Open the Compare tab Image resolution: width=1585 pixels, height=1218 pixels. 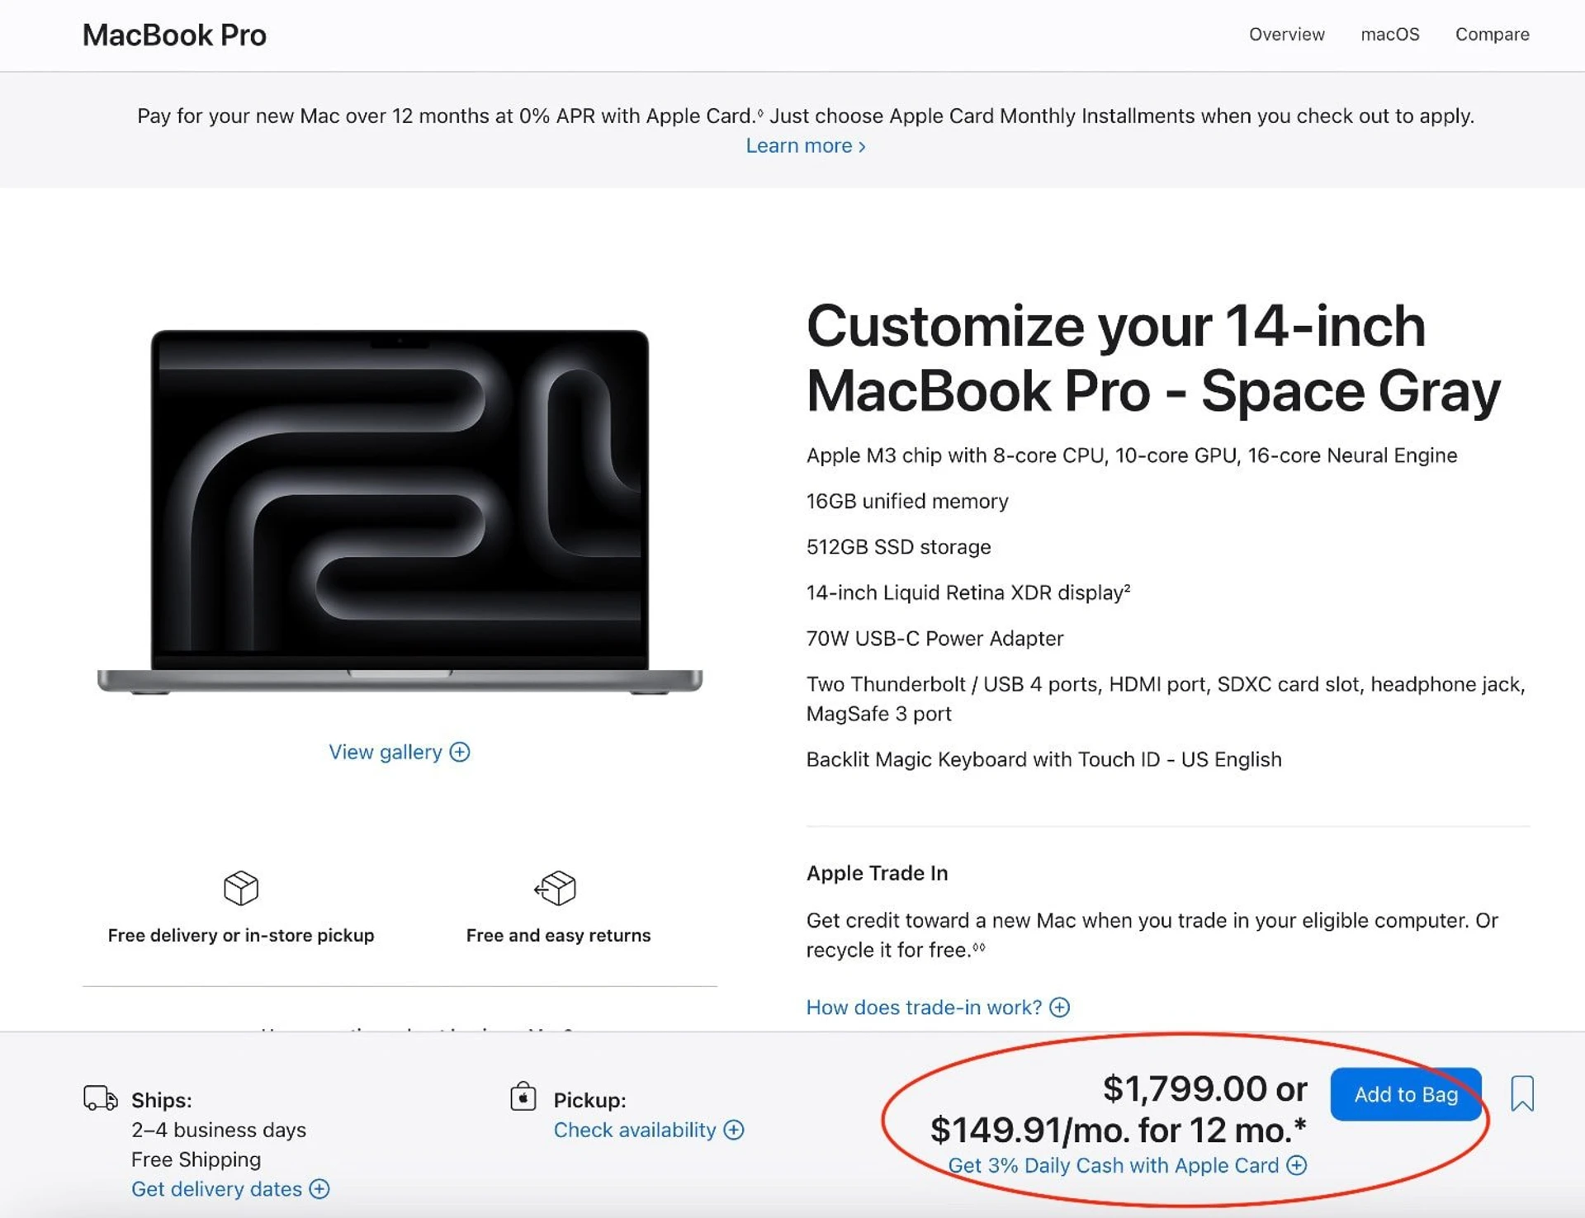coord(1492,35)
